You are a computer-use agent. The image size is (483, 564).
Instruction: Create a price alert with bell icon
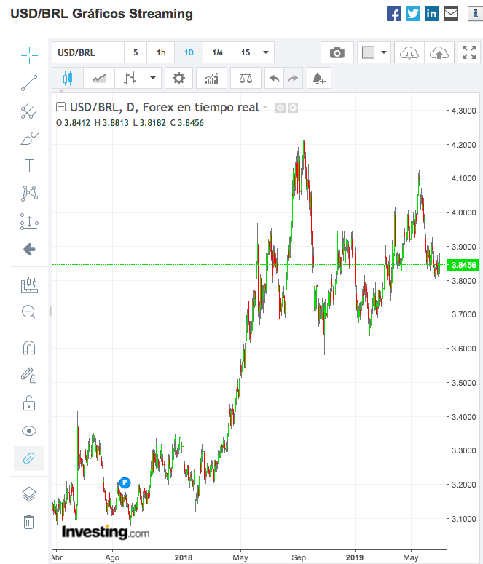tap(319, 78)
